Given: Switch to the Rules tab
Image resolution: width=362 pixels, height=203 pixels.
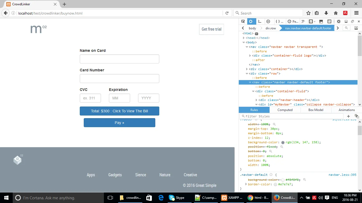Looking at the screenshot, I should coord(254,110).
